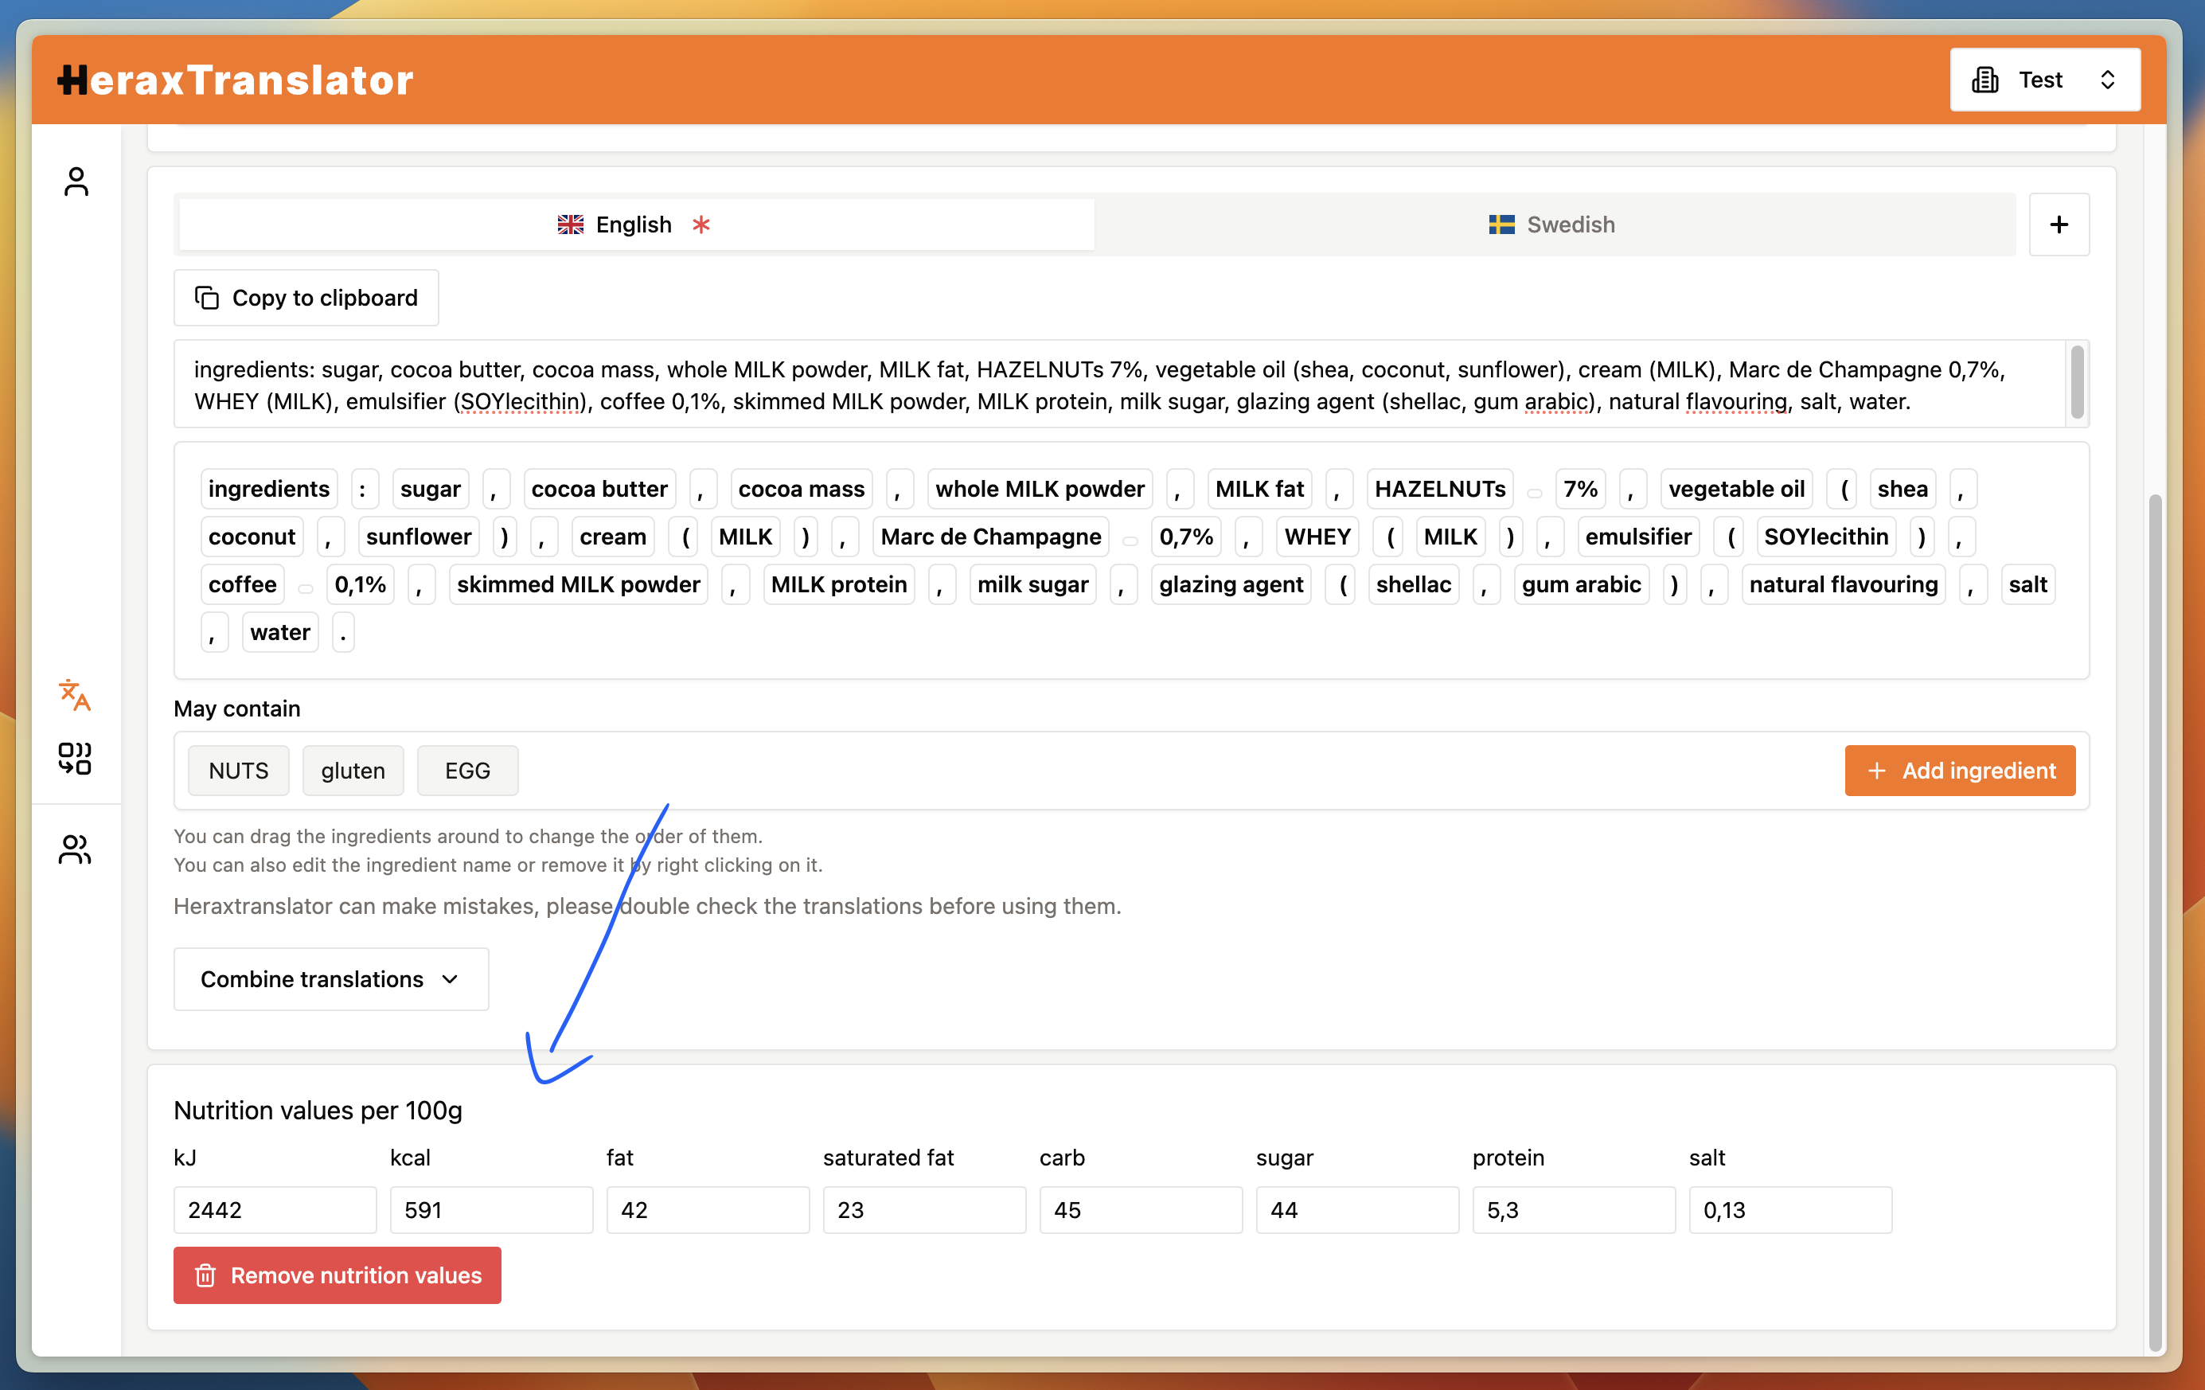The height and width of the screenshot is (1390, 2205).
Task: Click the ingredients text area scrollbar
Action: 2078,382
